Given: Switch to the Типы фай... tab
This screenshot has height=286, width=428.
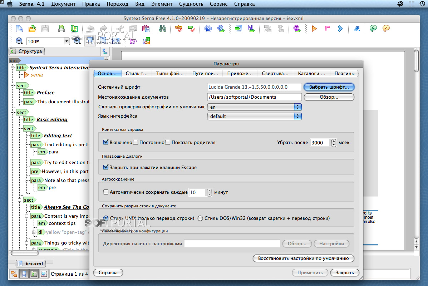Looking at the screenshot, I should [x=170, y=73].
